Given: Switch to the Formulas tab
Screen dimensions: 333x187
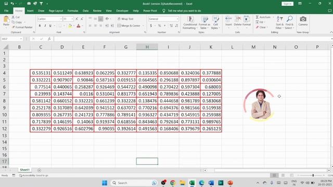Looking at the screenshot, I should [73, 10].
